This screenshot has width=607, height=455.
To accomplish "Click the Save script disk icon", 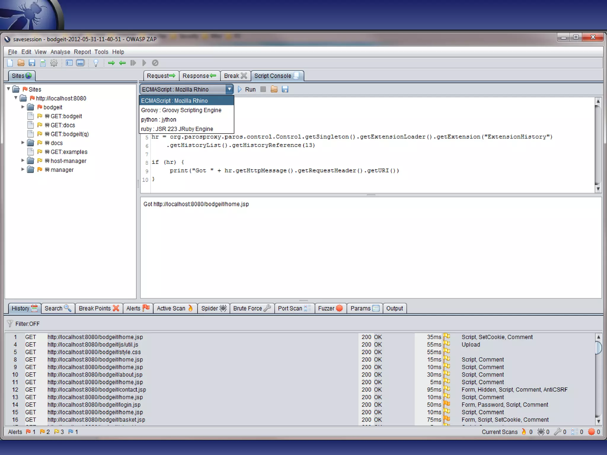I will [285, 89].
